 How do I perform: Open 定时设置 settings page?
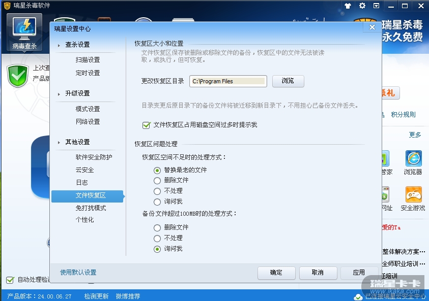(x=88, y=73)
